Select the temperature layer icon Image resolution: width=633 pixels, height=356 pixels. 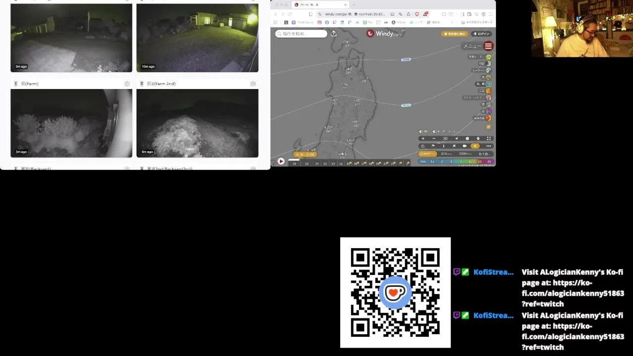pos(488,91)
